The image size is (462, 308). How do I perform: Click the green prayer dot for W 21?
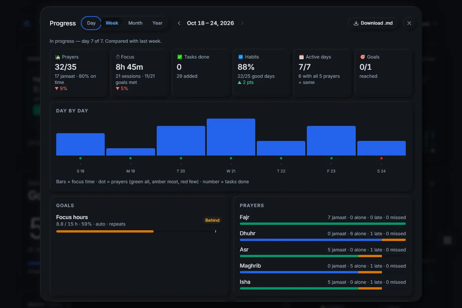pos(231,158)
